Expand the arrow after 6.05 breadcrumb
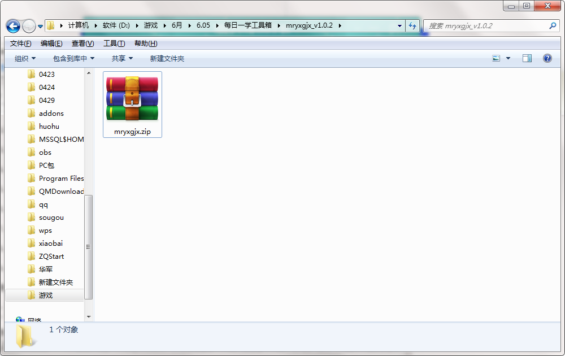565x356 pixels. click(218, 25)
